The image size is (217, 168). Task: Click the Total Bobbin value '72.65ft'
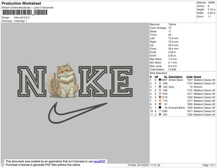pos(172,70)
